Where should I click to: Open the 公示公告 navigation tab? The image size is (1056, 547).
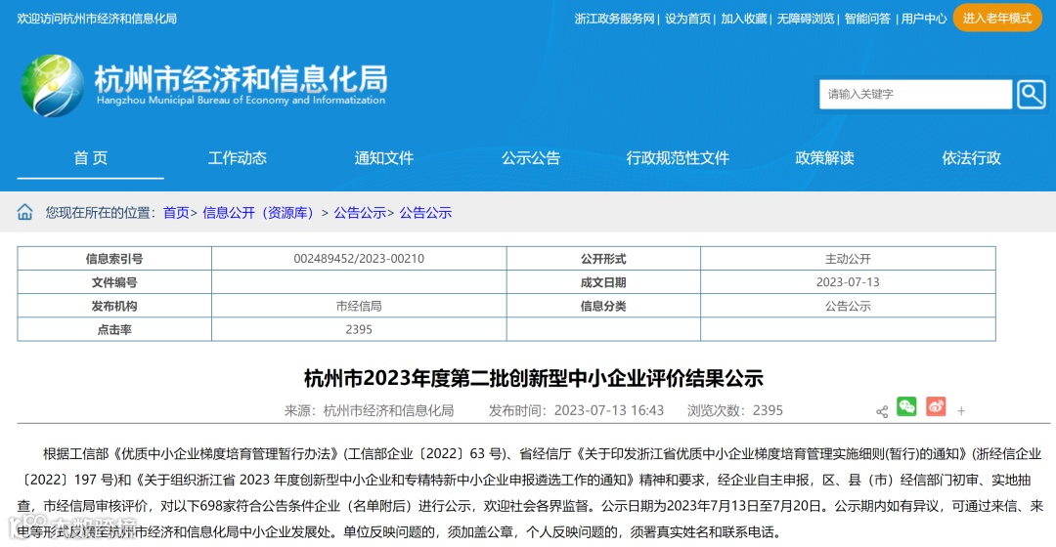[531, 158]
